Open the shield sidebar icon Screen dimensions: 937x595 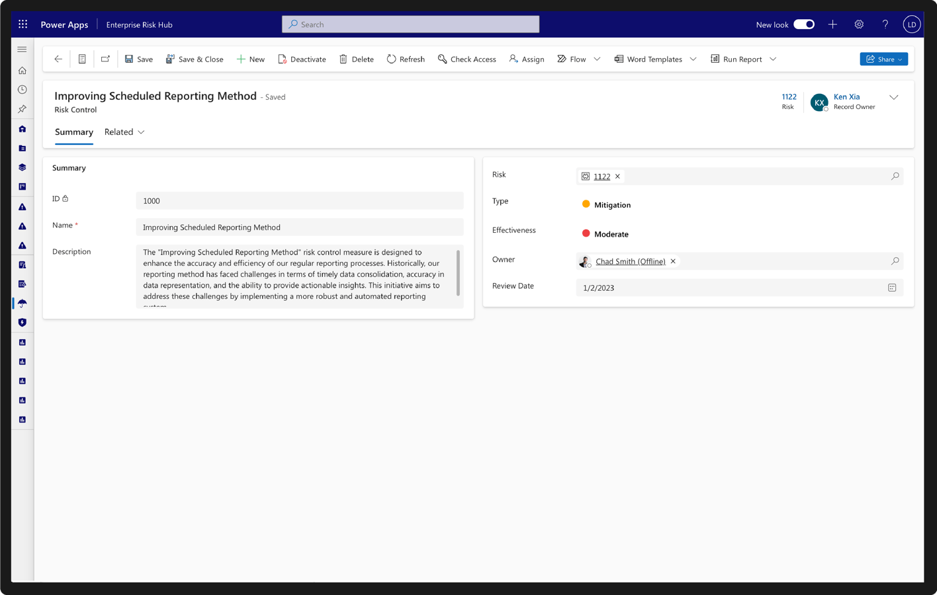[x=22, y=323]
